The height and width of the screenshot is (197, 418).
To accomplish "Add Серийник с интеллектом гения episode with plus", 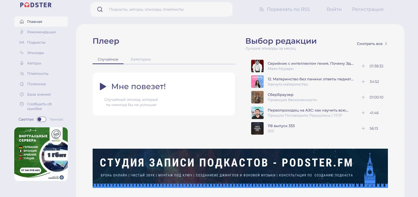I will point(363,66).
